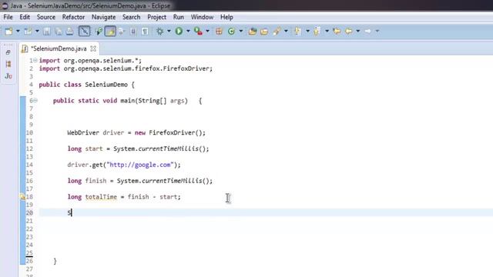Open the Back history dropdown arrow

(x=357, y=31)
